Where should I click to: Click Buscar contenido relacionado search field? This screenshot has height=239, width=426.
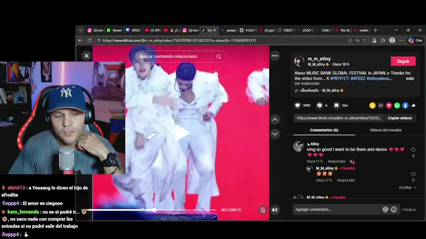(x=174, y=56)
